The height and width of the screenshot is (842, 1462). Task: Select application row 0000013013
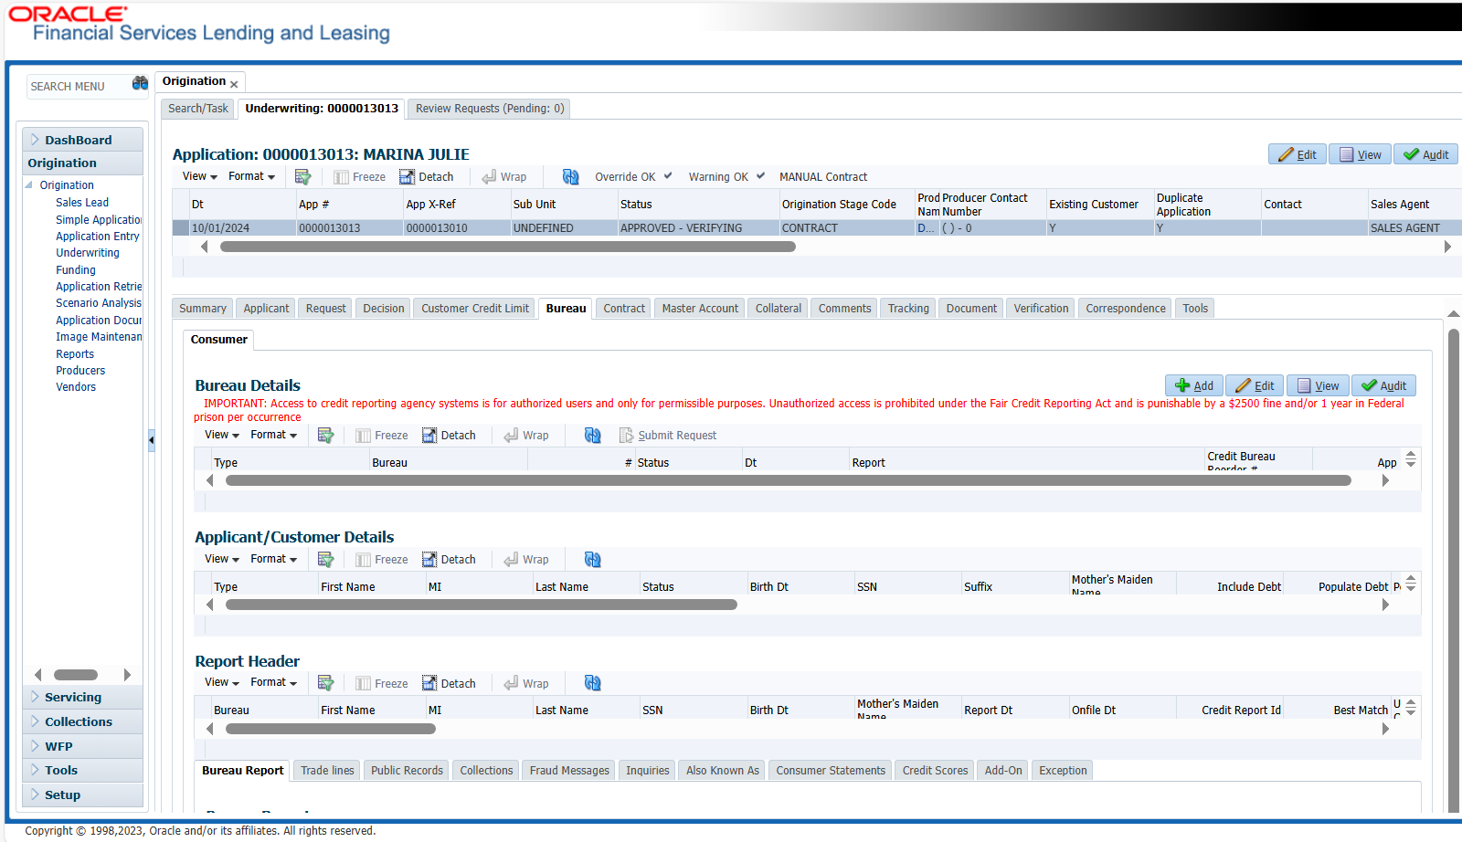click(817, 228)
